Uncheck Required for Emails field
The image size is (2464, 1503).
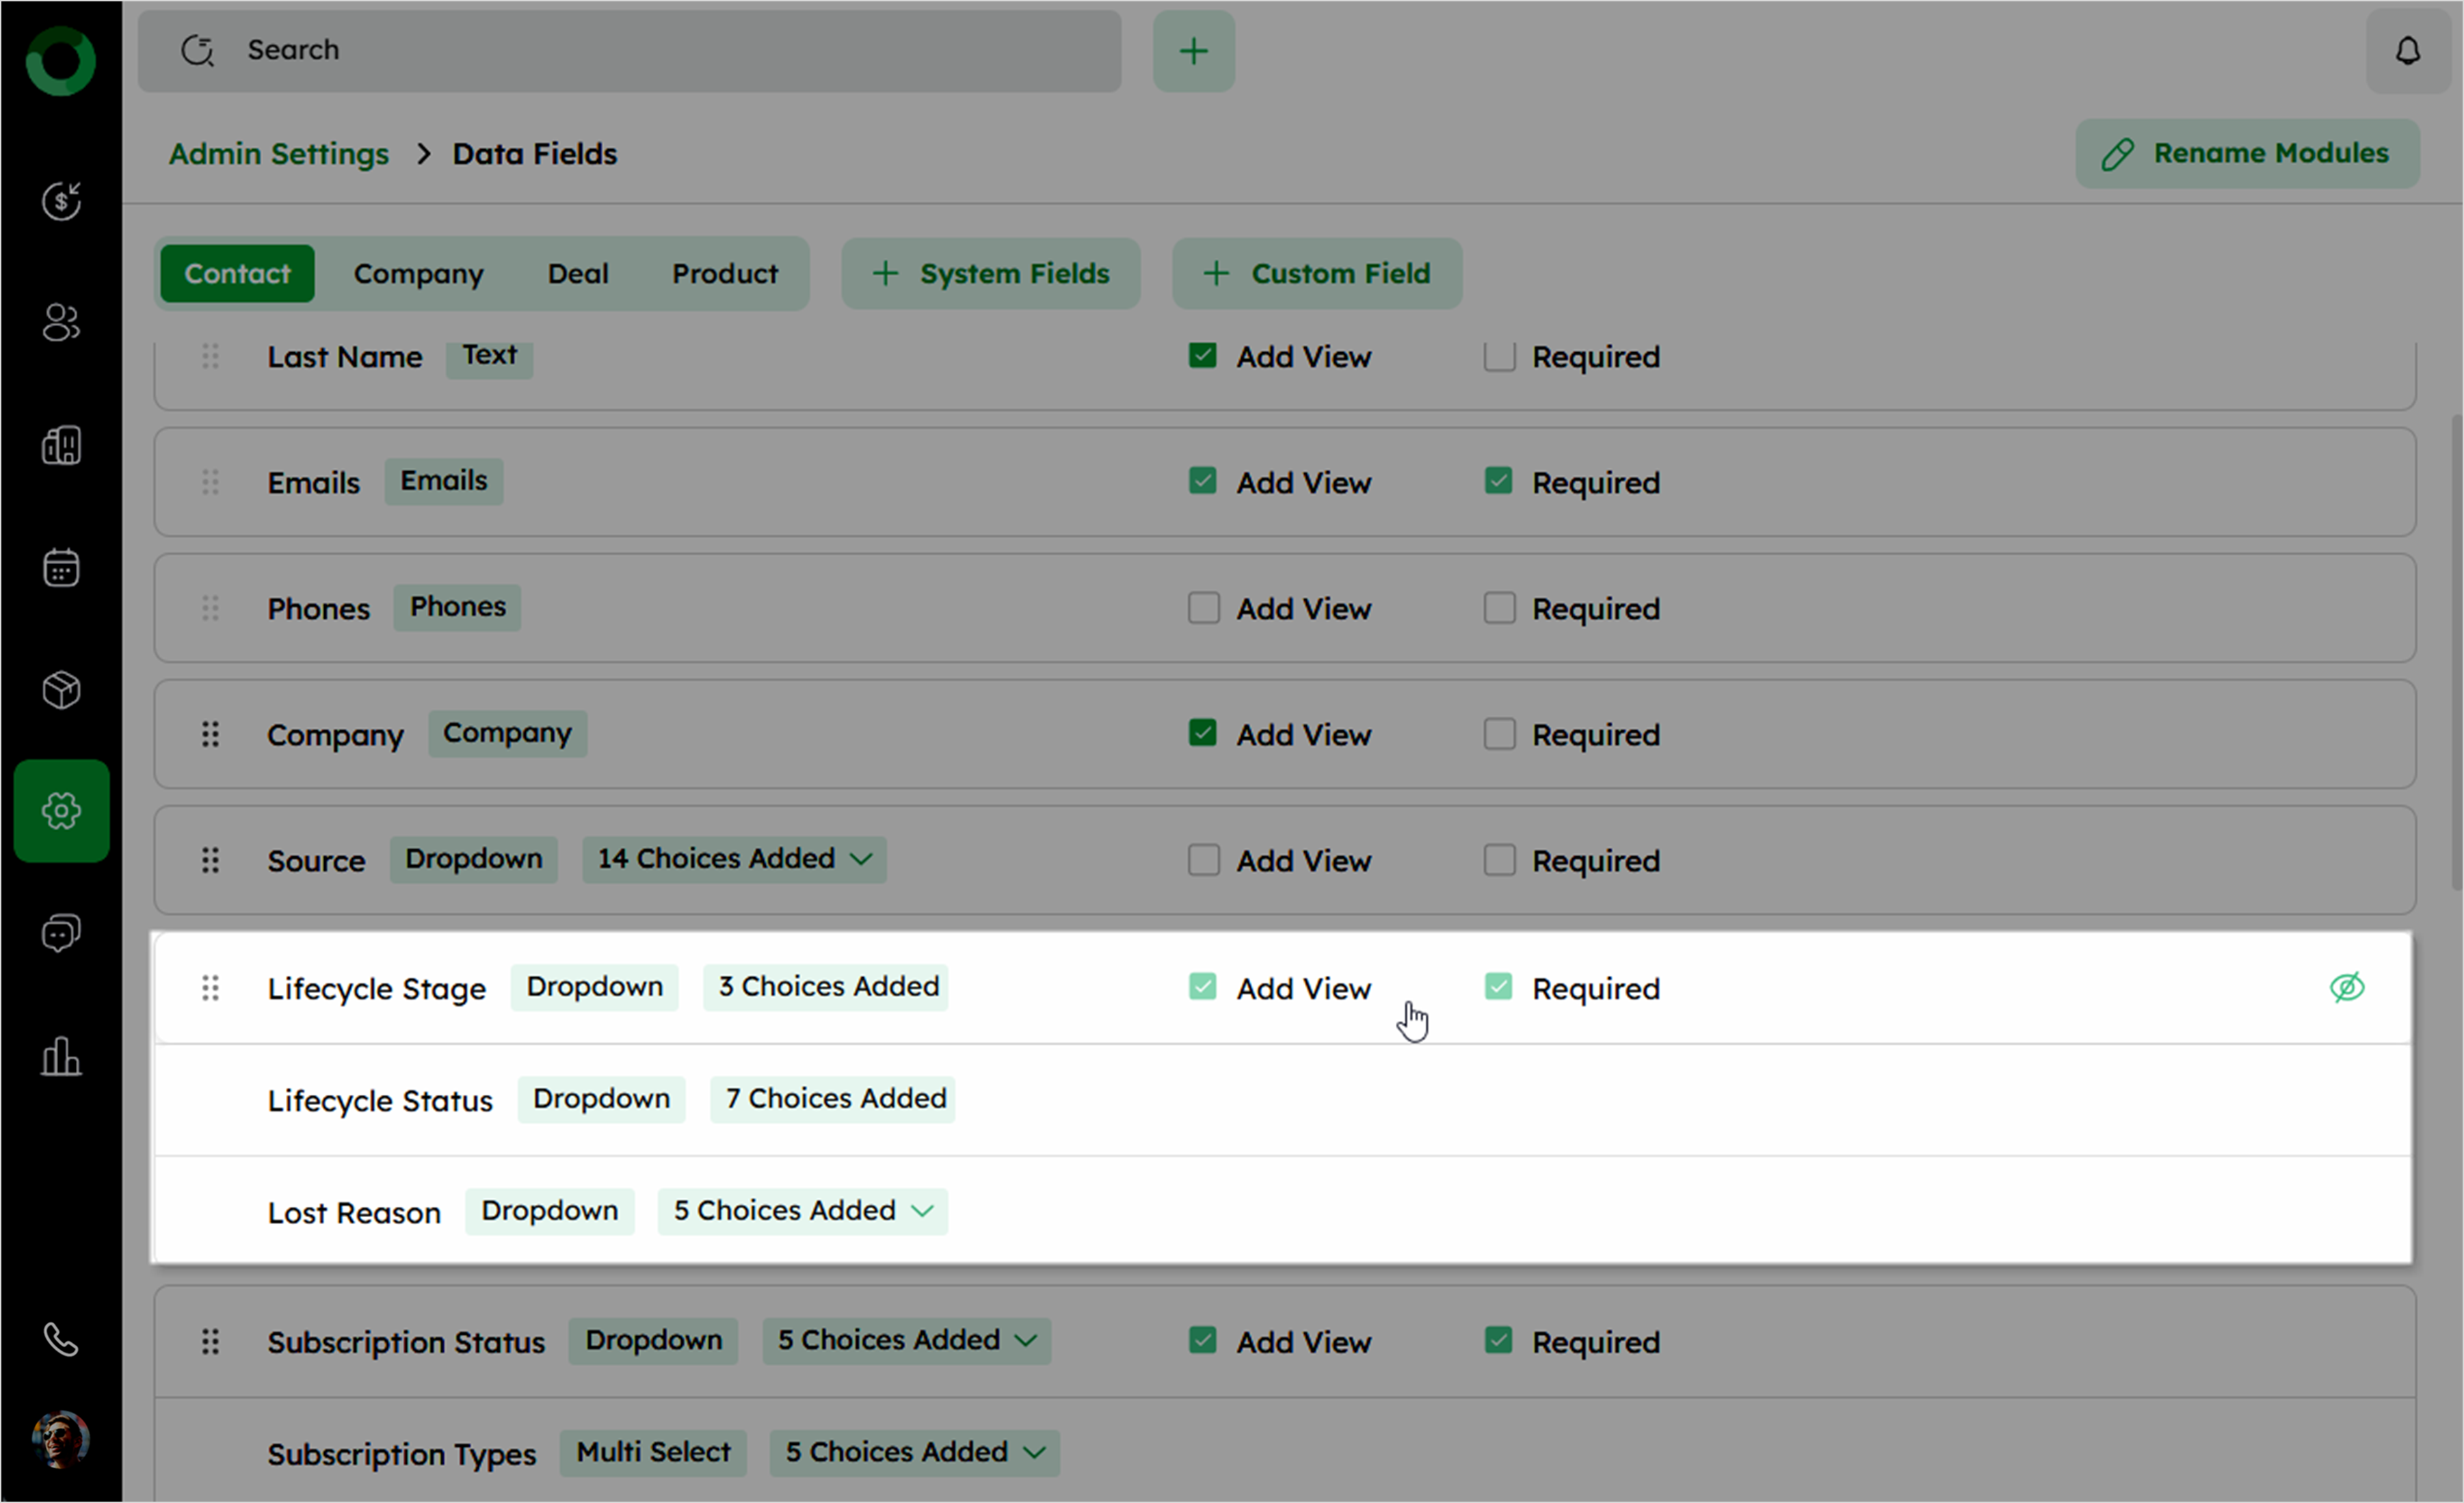(1498, 482)
